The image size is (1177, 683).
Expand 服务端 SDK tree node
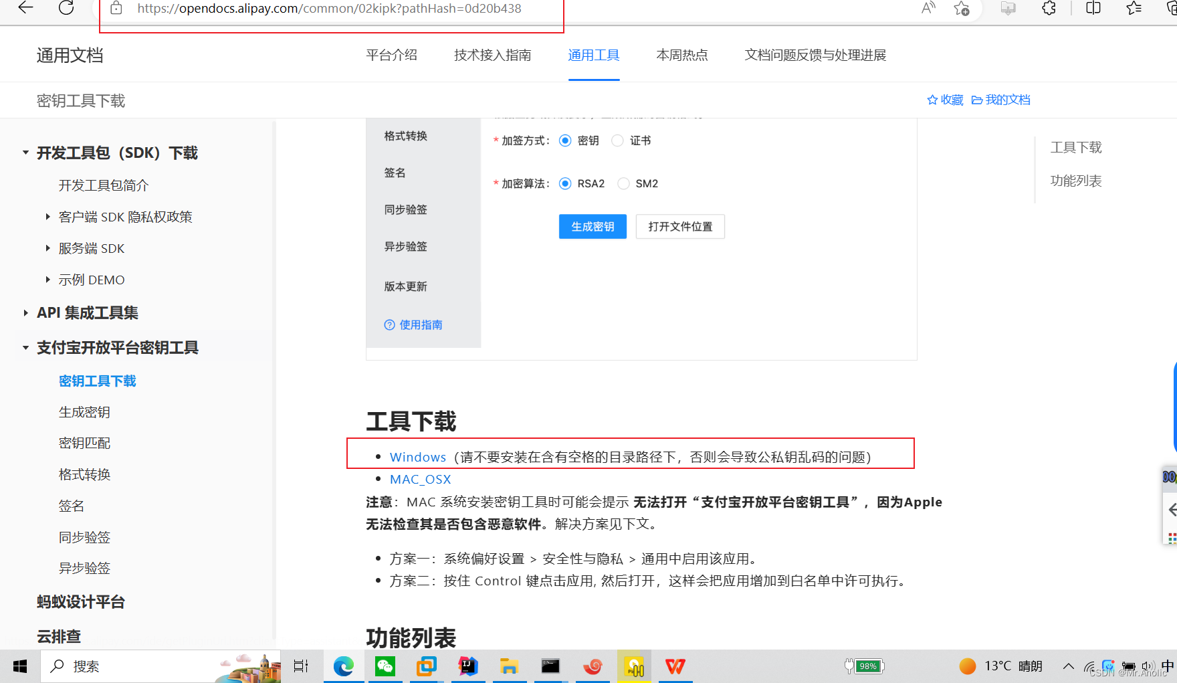click(x=47, y=248)
